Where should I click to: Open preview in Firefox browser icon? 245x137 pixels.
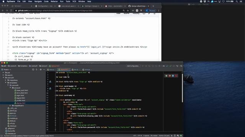tap(170, 76)
